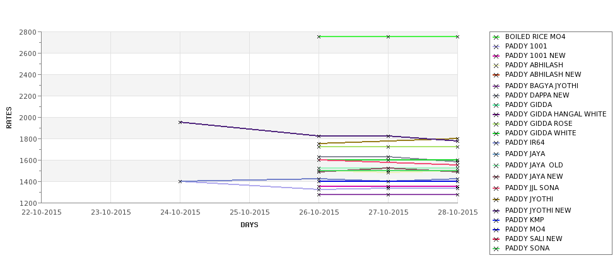The image size is (615, 270).
Task: Click the DAYS axis title
Action: click(249, 225)
